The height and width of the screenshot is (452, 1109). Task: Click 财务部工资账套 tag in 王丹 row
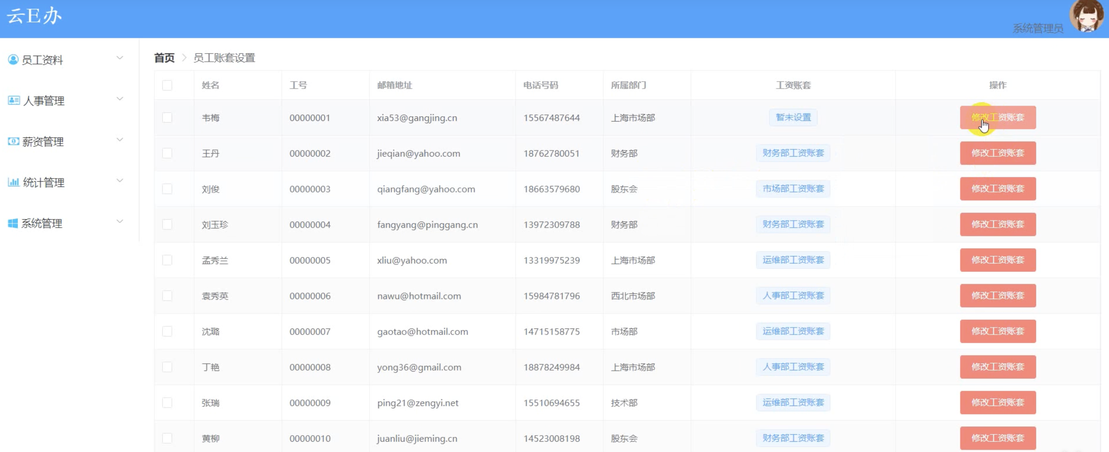tap(793, 153)
